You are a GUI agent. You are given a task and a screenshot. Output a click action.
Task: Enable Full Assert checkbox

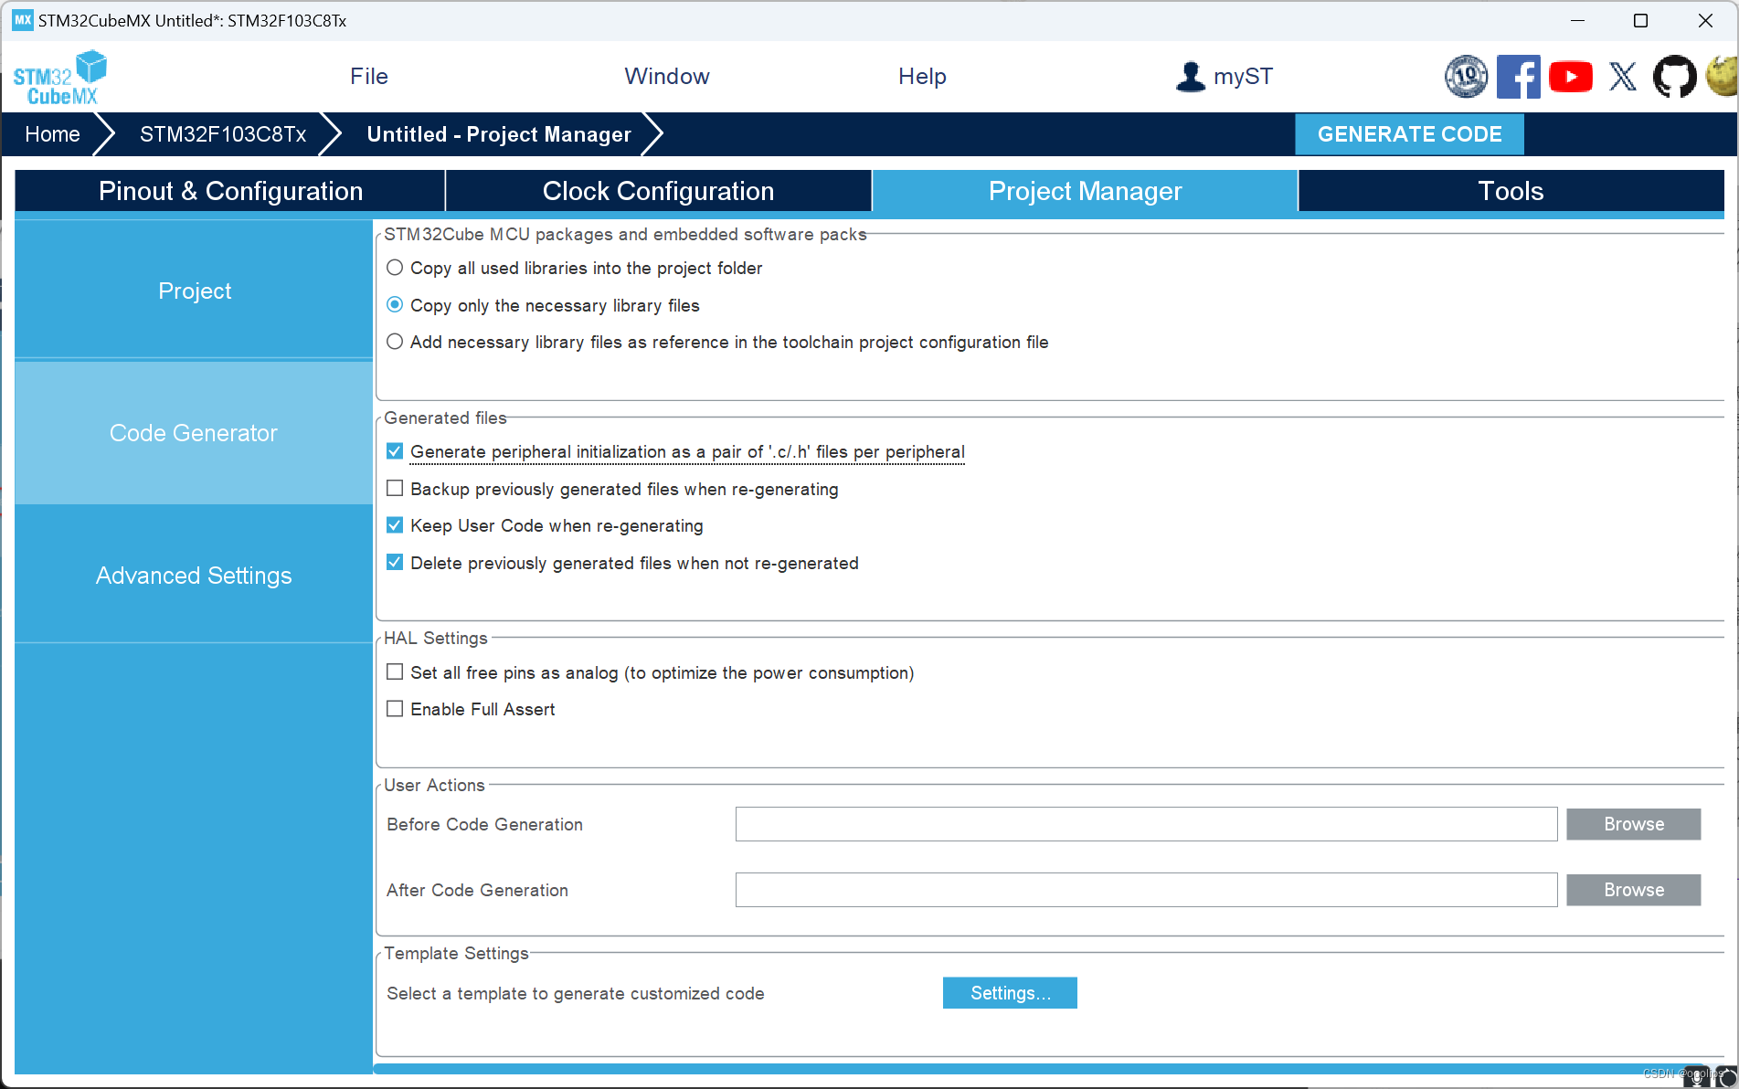pos(395,709)
